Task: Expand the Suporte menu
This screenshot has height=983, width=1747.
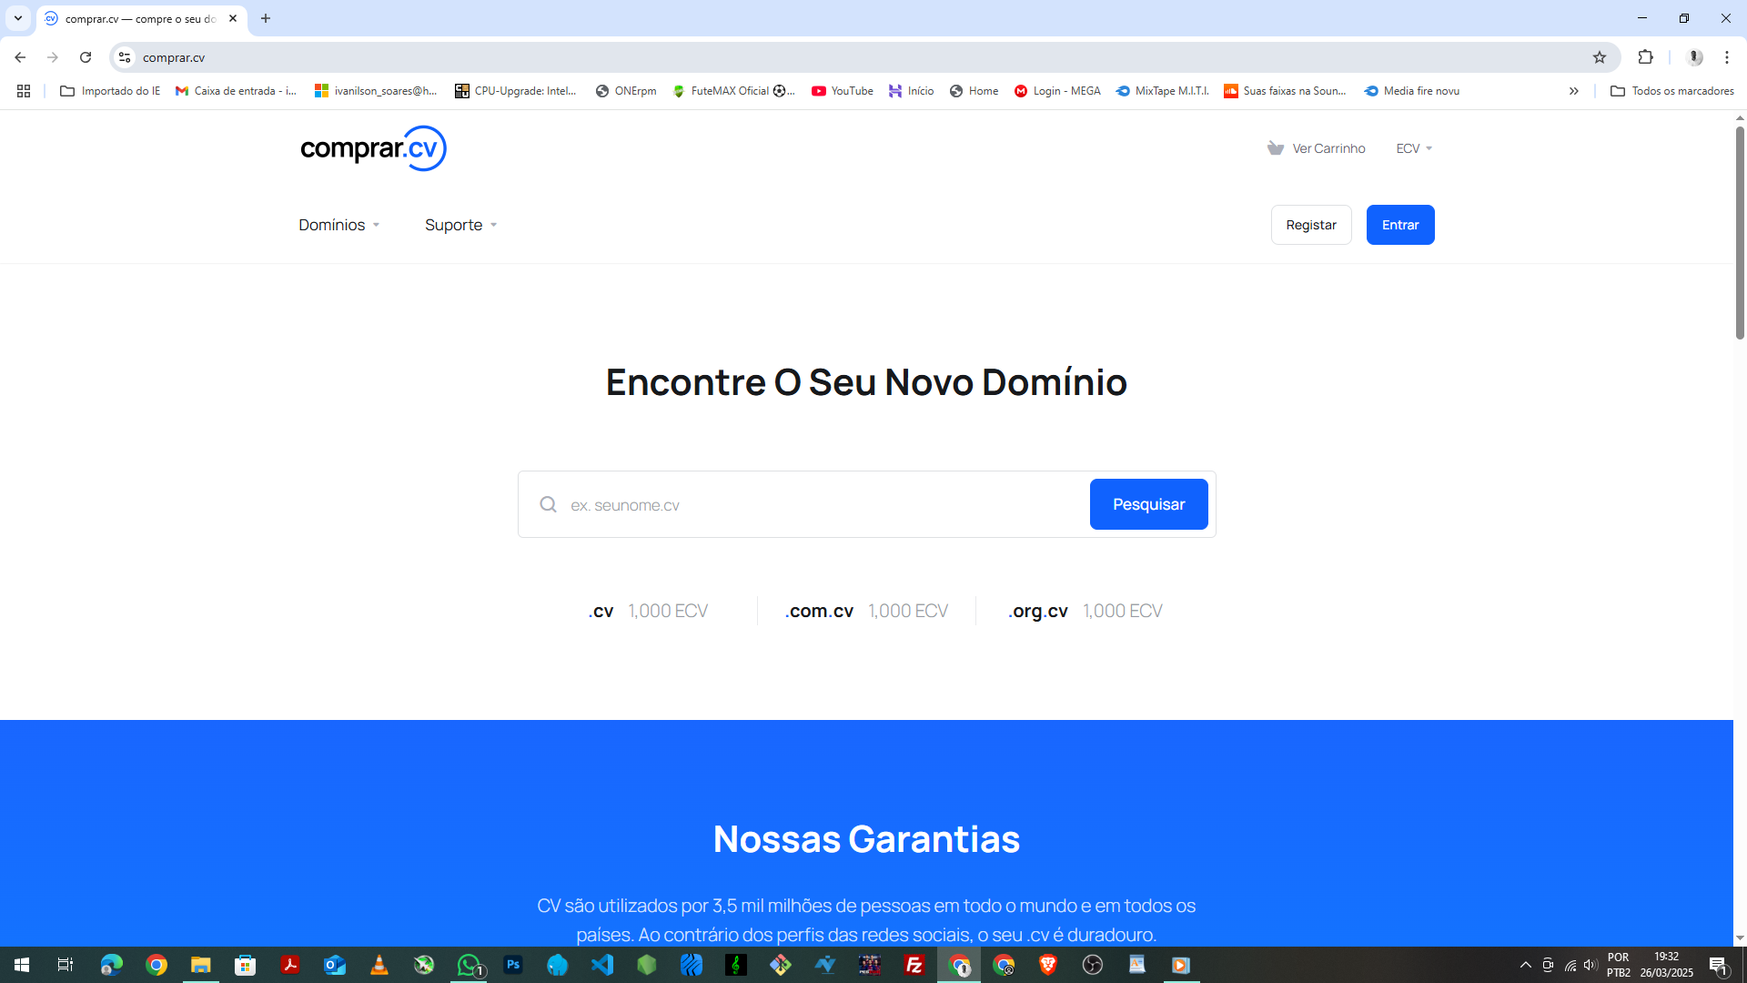Action: pos(460,225)
